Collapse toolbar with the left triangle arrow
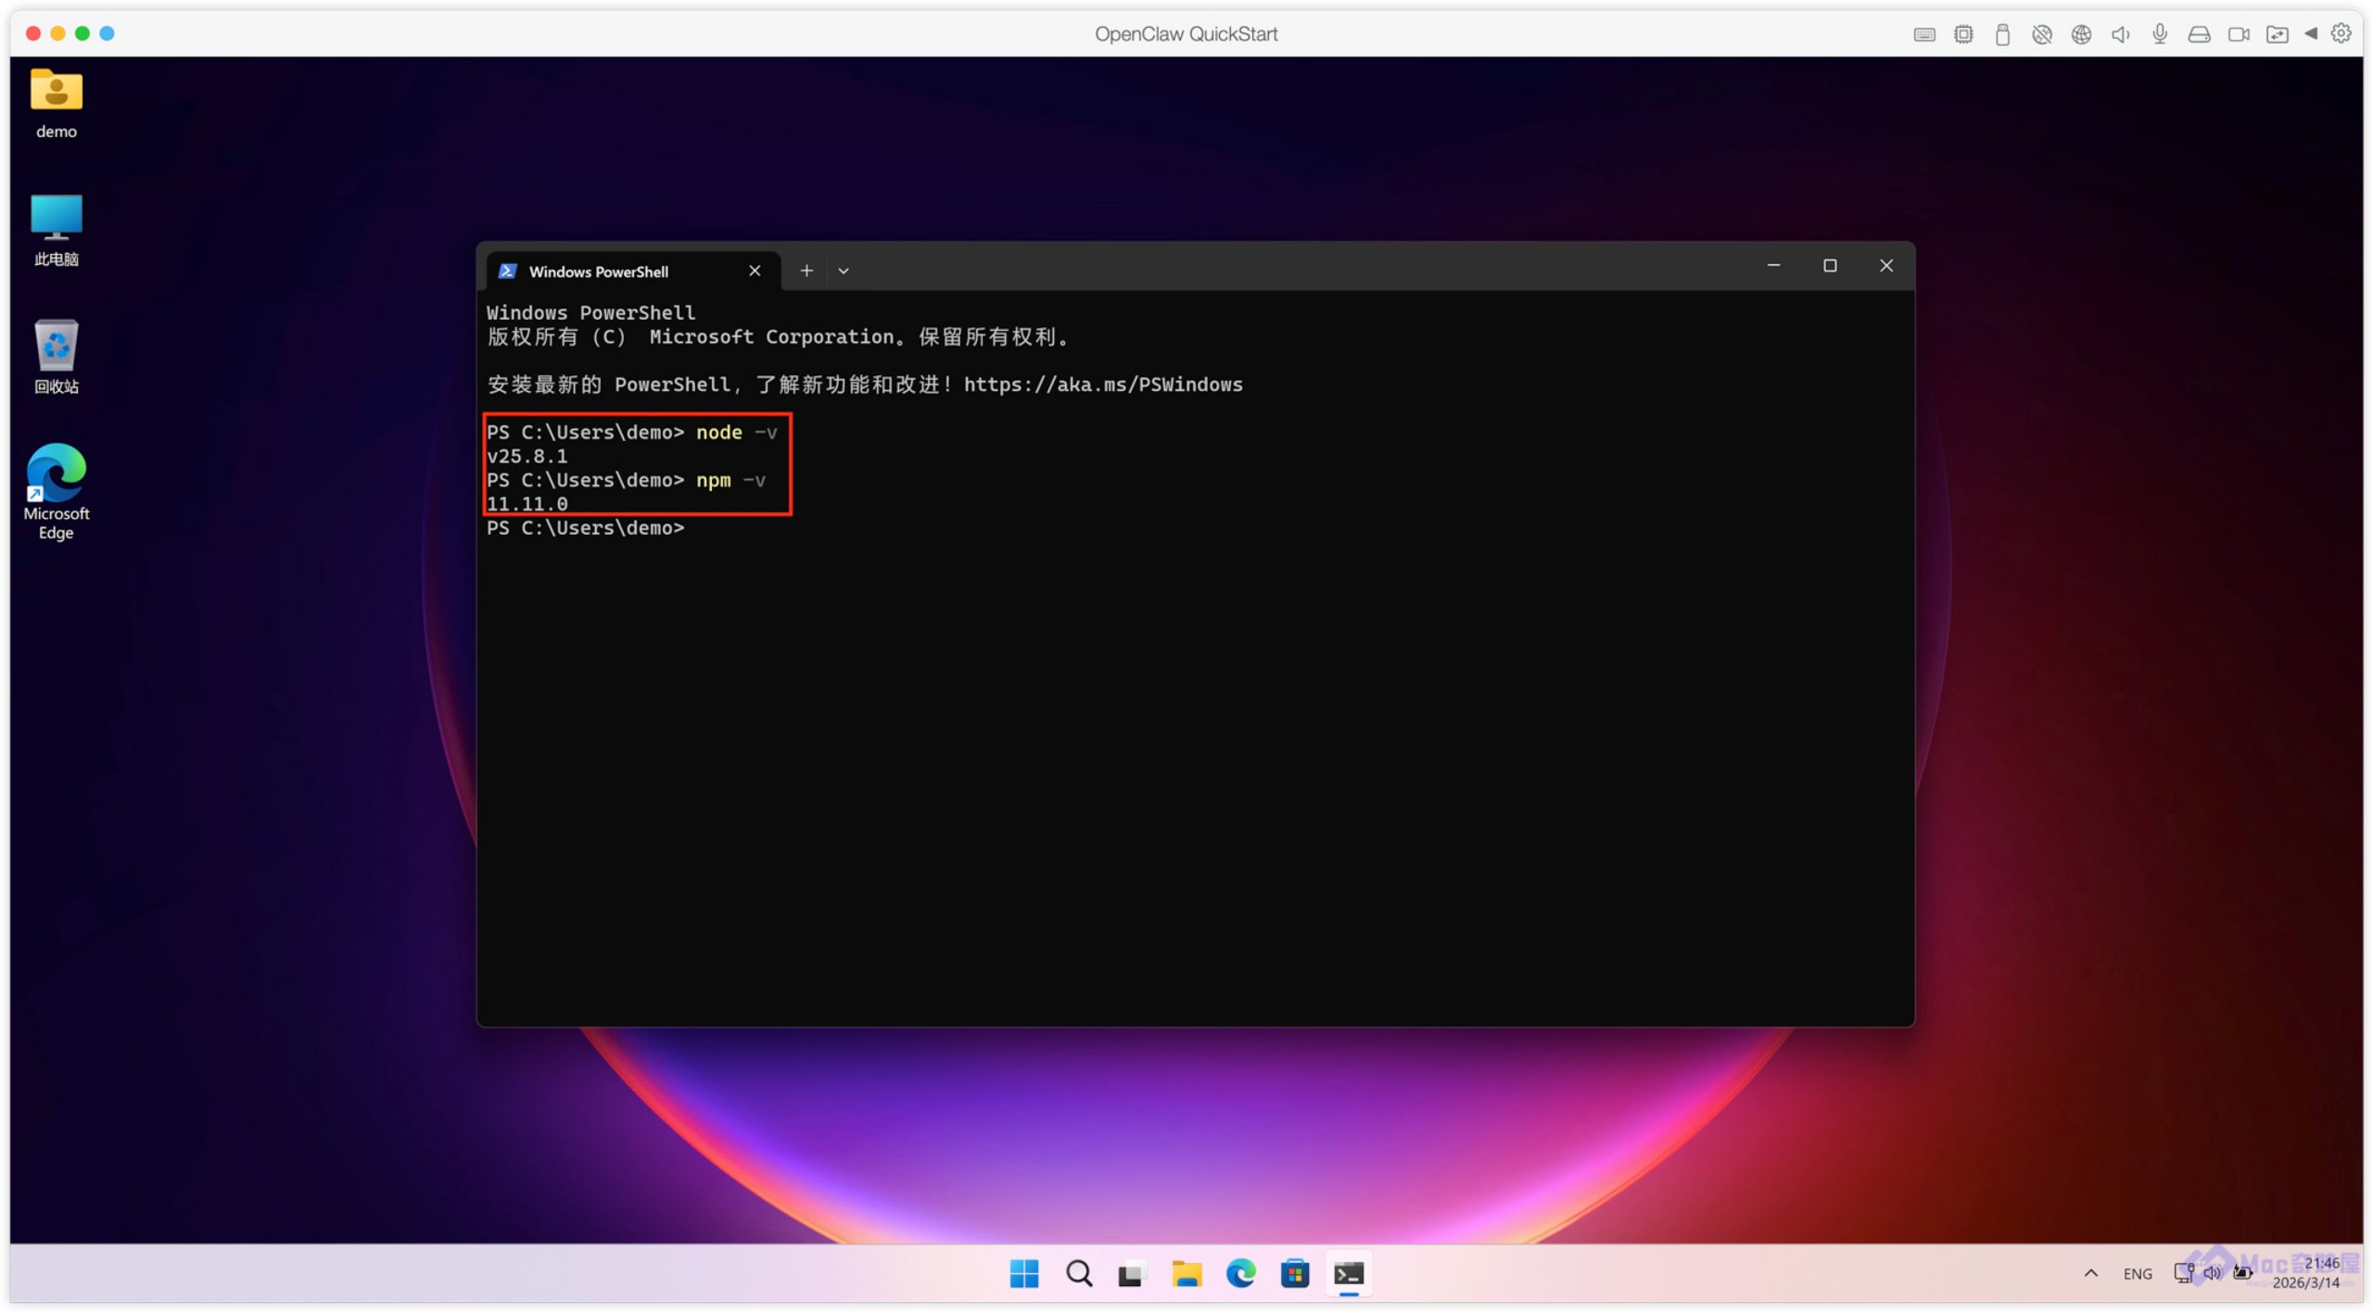This screenshot has height=1312, width=2373. (x=2311, y=33)
